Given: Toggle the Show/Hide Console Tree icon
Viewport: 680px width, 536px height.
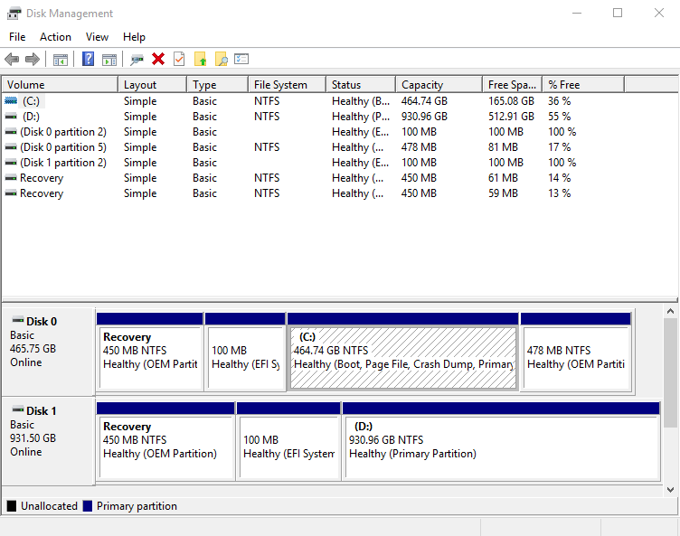Looking at the screenshot, I should pos(61,60).
